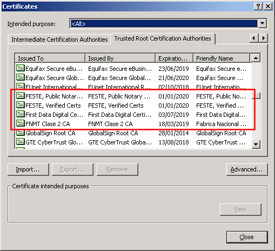Click expiration date 13/08/2018
275x251 pixels.
pyautogui.click(x=173, y=142)
